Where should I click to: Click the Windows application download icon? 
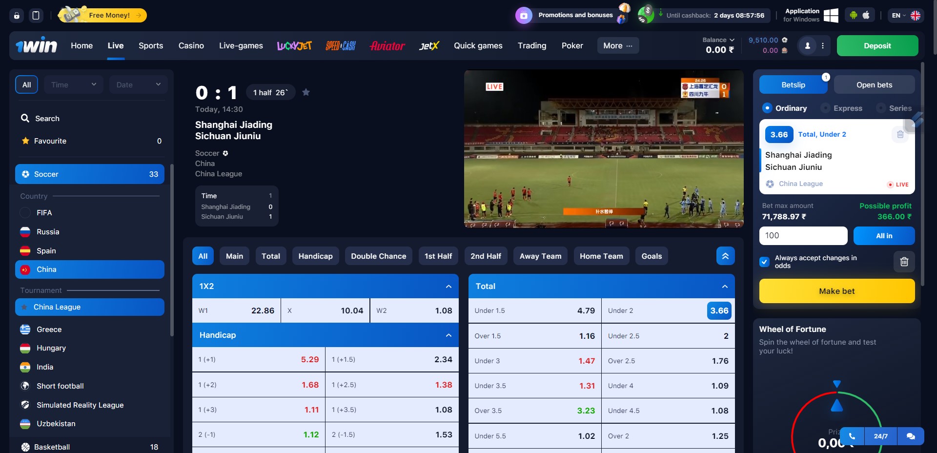pos(831,15)
